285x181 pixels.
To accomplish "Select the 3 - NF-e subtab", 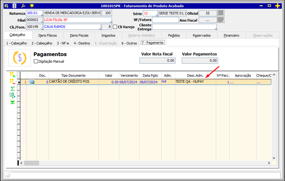I will (63, 43).
